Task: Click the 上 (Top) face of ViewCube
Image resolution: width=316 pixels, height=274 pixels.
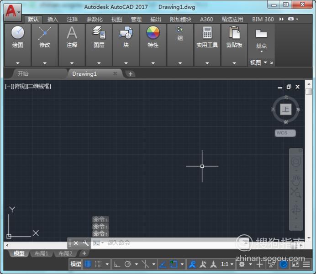Action: (285, 109)
